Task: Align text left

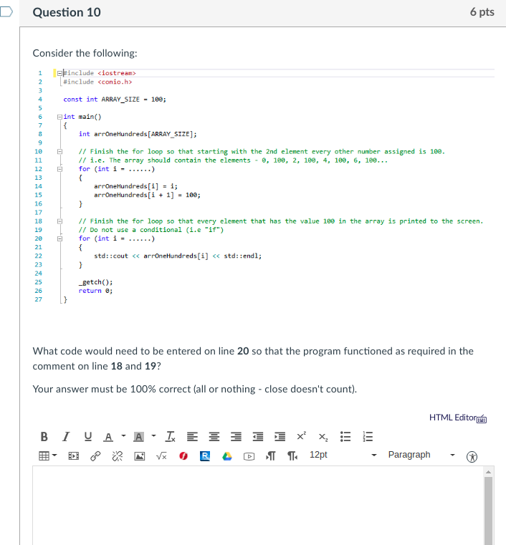Action: coord(192,437)
